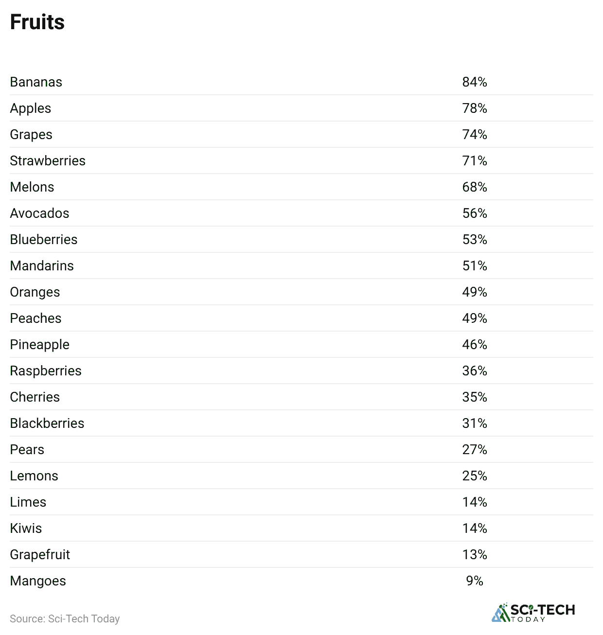603x635 pixels.
Task: Select the Avocados label
Action: 40,213
